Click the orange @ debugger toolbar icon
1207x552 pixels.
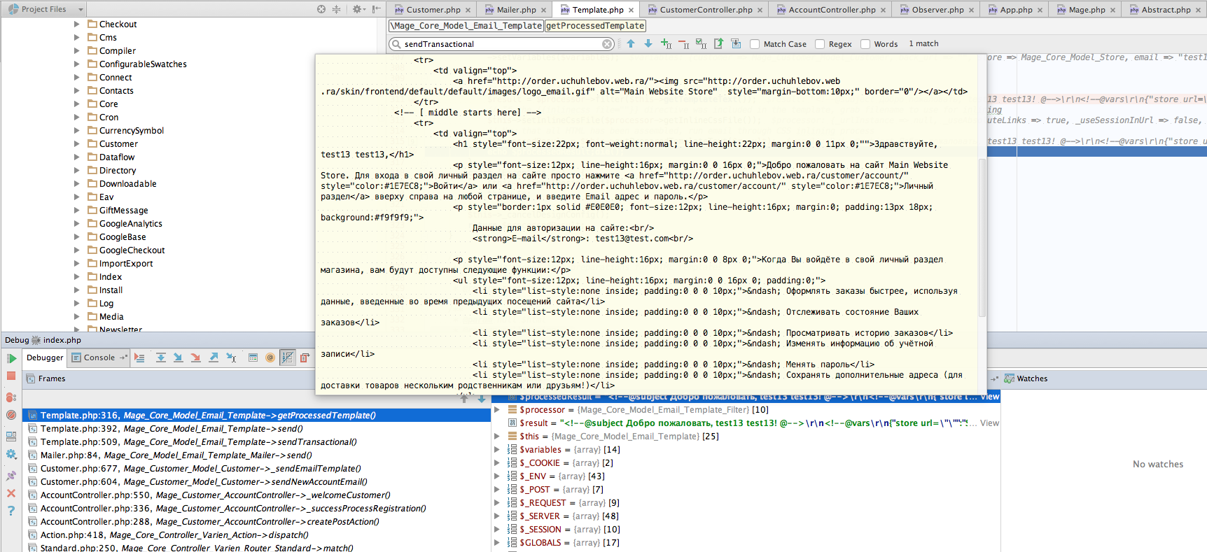click(270, 358)
